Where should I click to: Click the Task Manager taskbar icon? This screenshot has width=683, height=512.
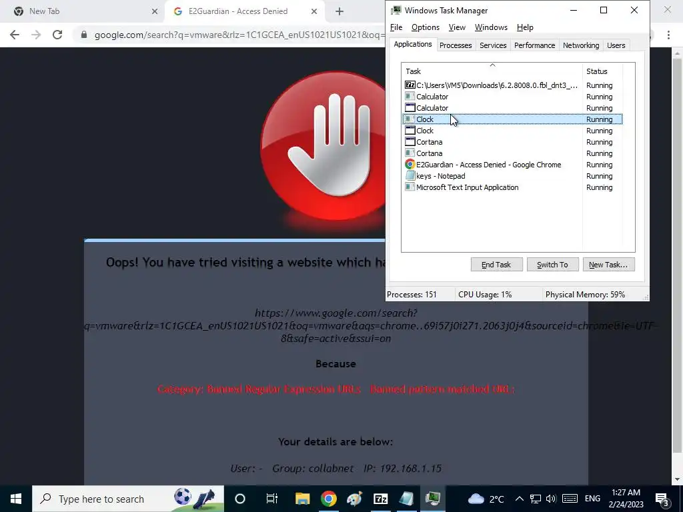point(432,499)
